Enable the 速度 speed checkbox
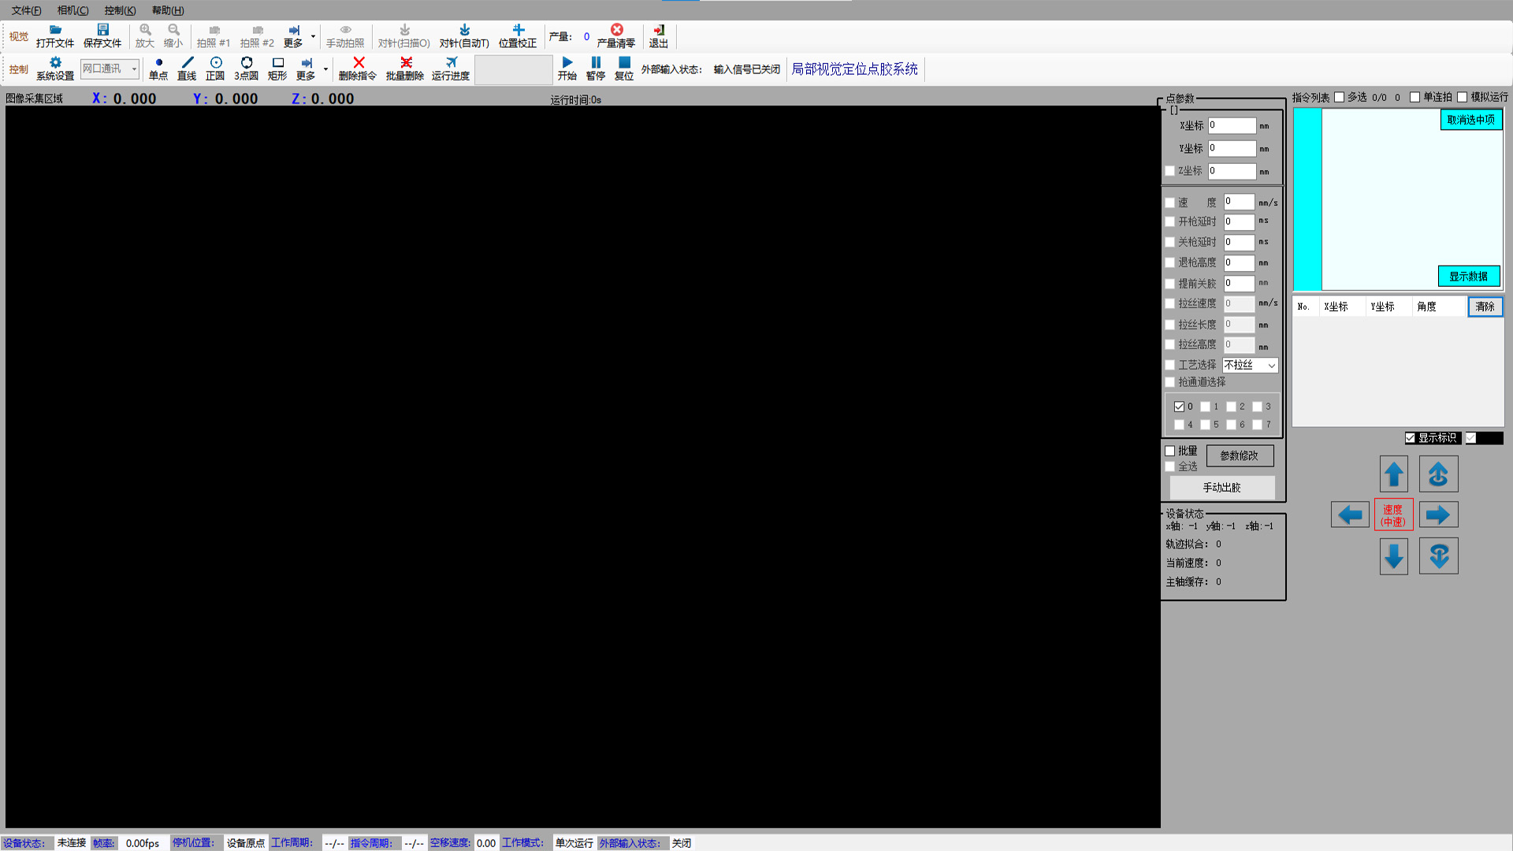 1170,203
